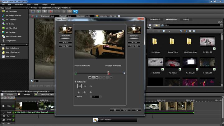This screenshot has height=126, width=224.
Task: Select the -1x reverse speed option
Action: pos(78,92)
